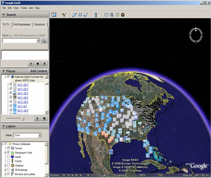The image size is (211, 178).
Task: Click the Places list scroll down arrow
Action: pos(46,112)
